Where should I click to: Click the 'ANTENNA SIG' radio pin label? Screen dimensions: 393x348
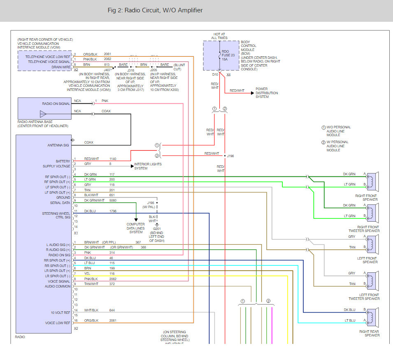click(x=58, y=145)
